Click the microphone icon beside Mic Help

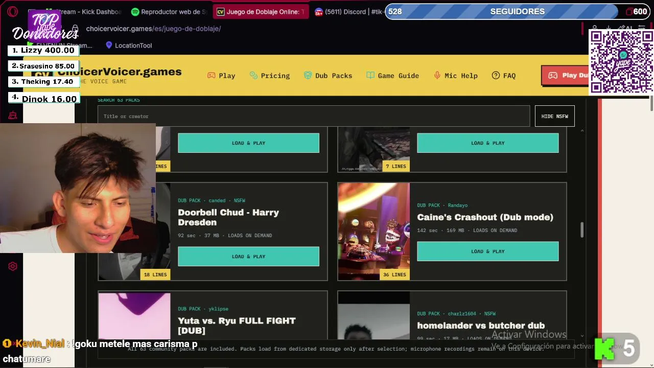tap(437, 75)
